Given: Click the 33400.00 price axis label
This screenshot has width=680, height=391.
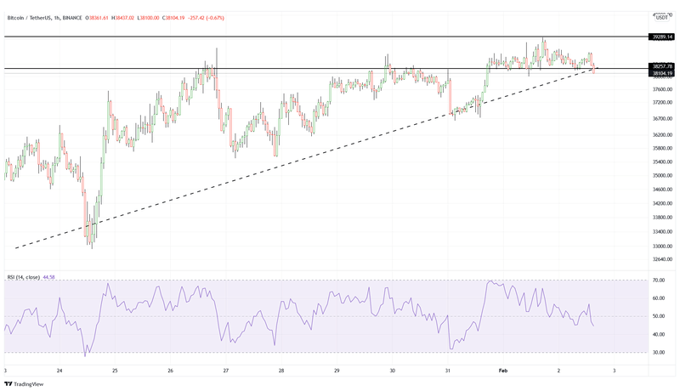Looking at the screenshot, I should (x=663, y=232).
